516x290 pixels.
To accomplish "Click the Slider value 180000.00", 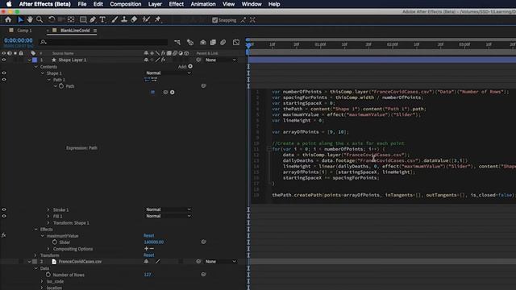I will click(154, 242).
